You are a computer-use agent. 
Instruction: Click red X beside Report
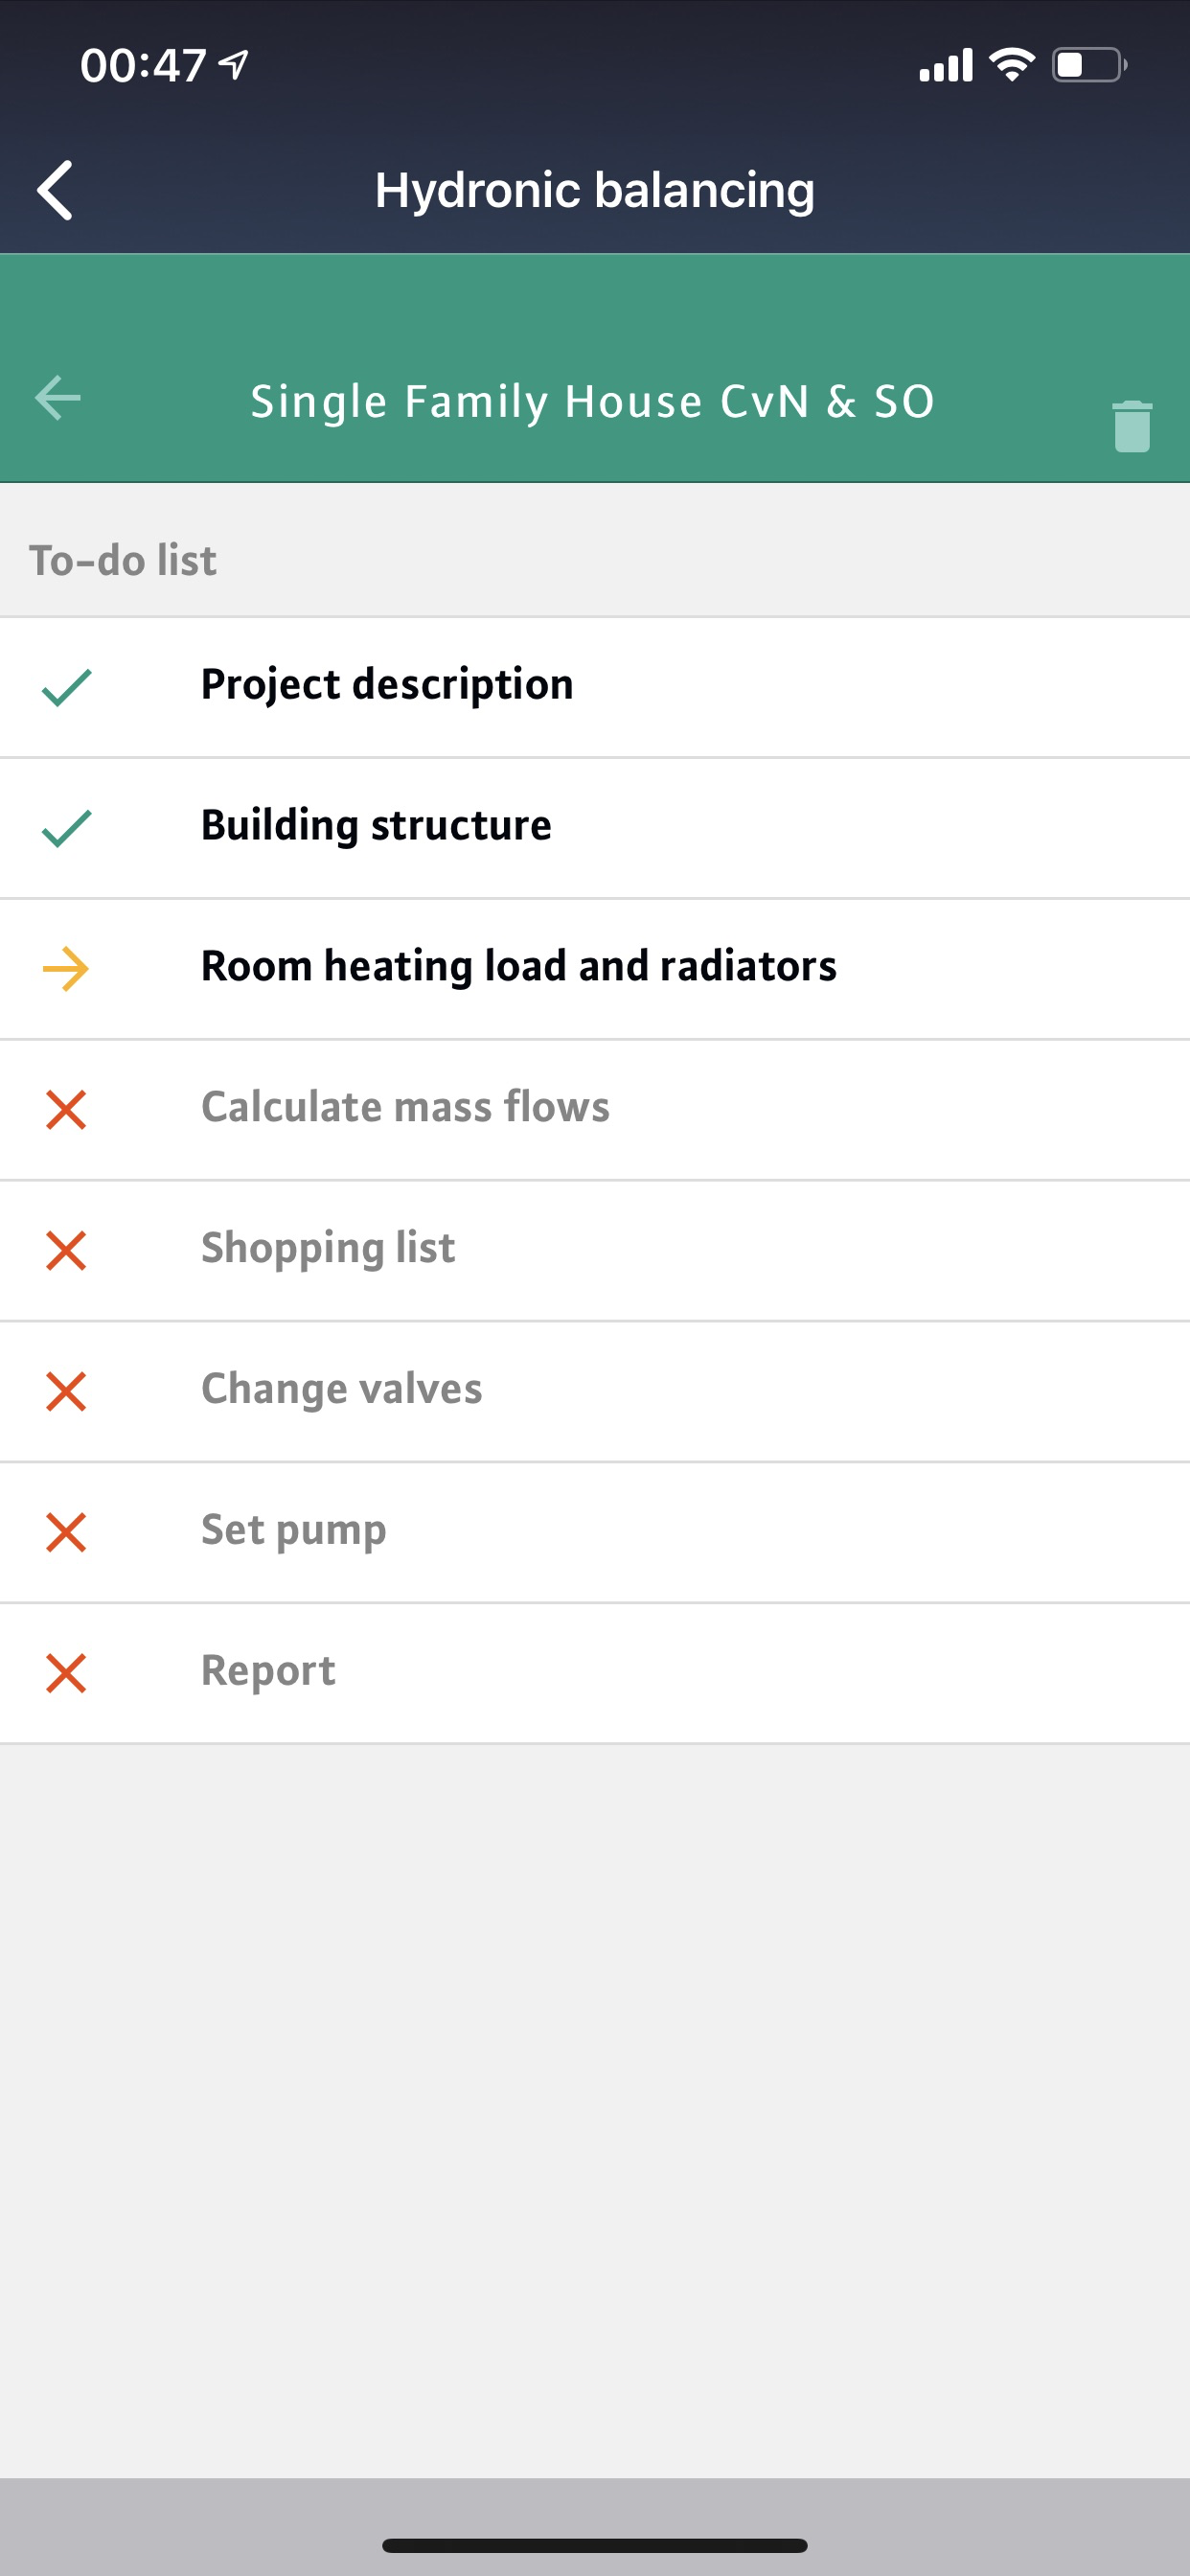coord(66,1674)
